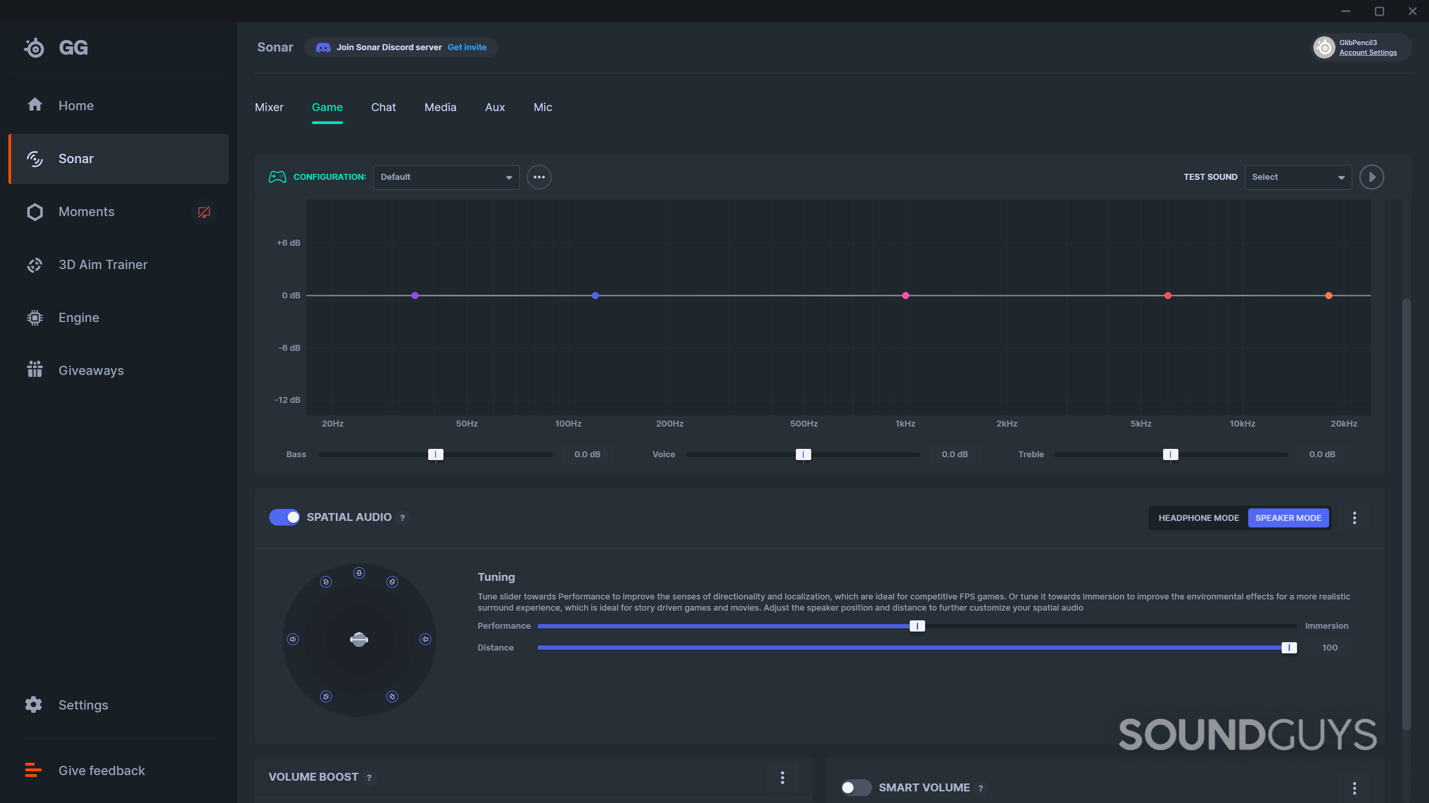Switch to the Mixer tab
This screenshot has height=803, width=1429.
tap(269, 107)
